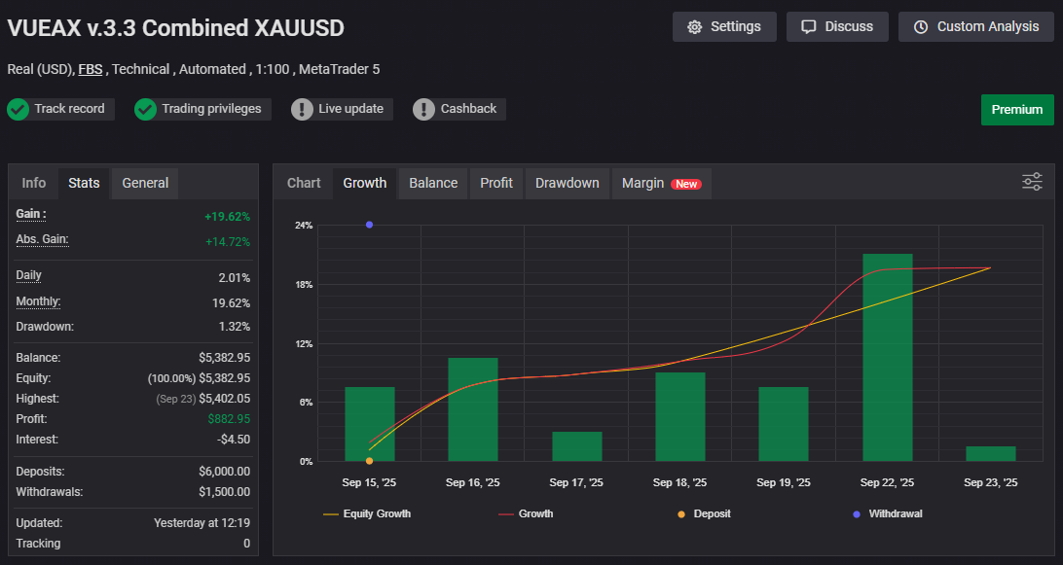This screenshot has width=1063, height=565.
Task: Switch to the Balance chart tab
Action: (x=432, y=183)
